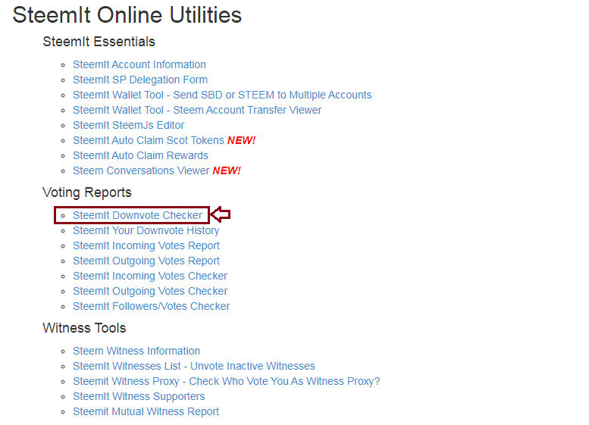Open SteemIt Account Information link
This screenshot has height=425, width=589.
coord(139,64)
